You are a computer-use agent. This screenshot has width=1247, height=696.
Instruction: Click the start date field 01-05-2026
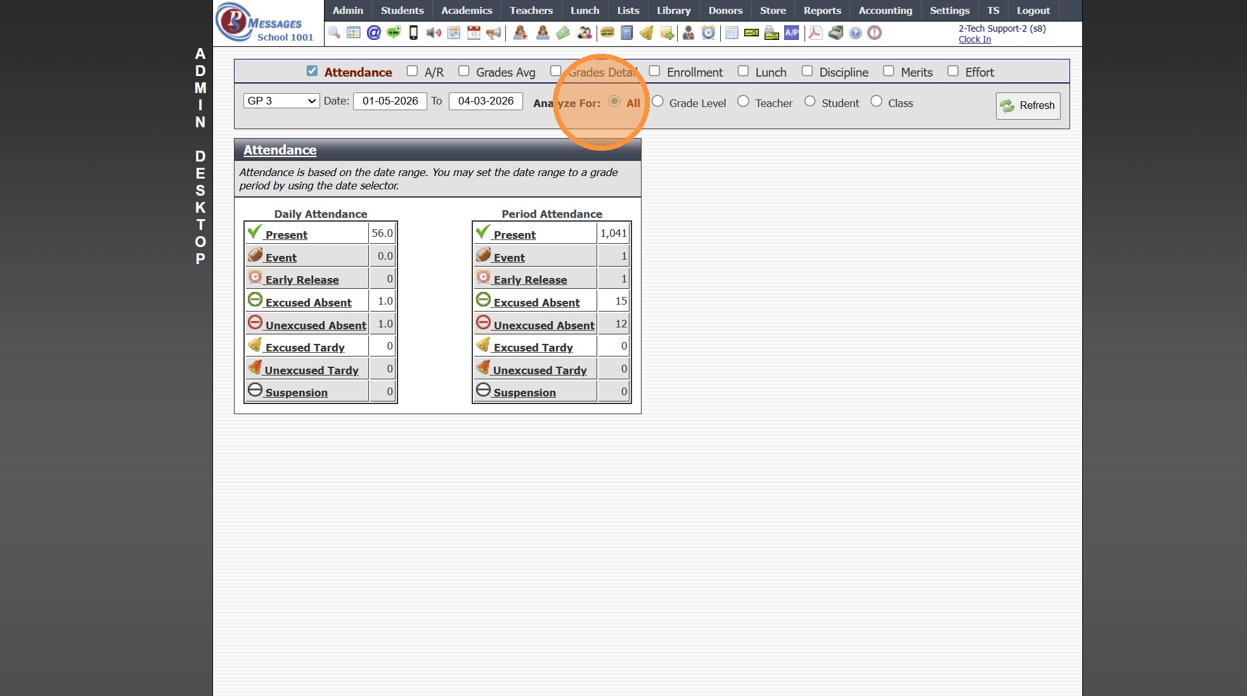click(x=390, y=101)
